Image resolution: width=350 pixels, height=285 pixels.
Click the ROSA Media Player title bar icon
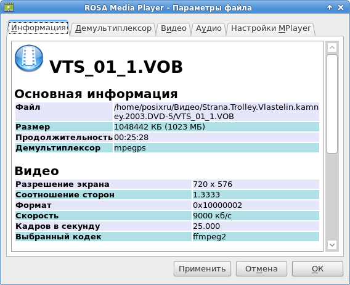tap(9, 7)
